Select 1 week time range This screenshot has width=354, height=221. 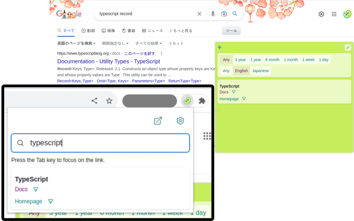pos(308,60)
